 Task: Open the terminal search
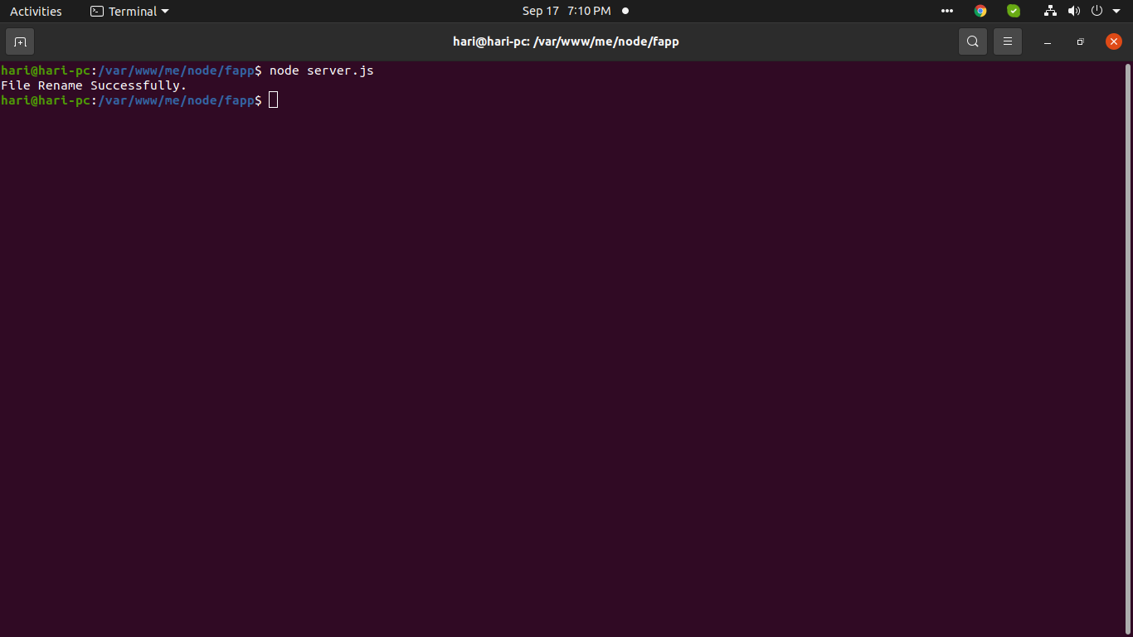click(972, 41)
